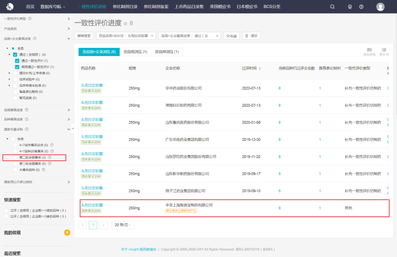
Task: Check the 第二轮全国集采 (3) checkbox
Action: (15, 157)
